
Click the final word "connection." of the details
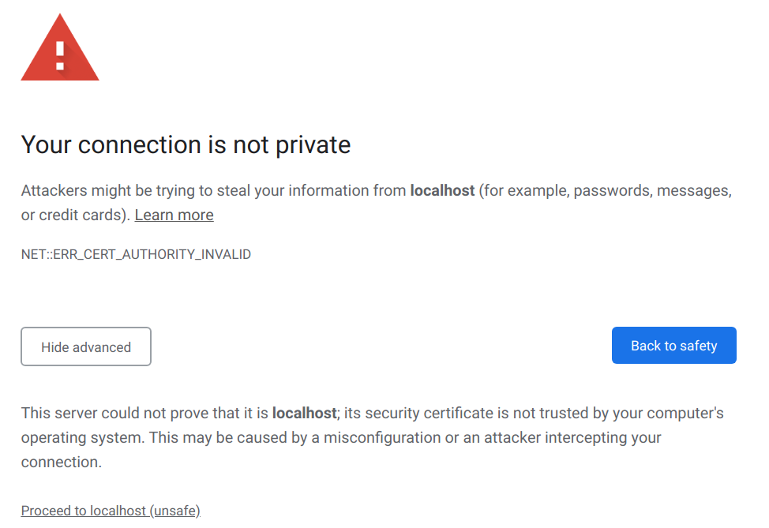click(62, 462)
